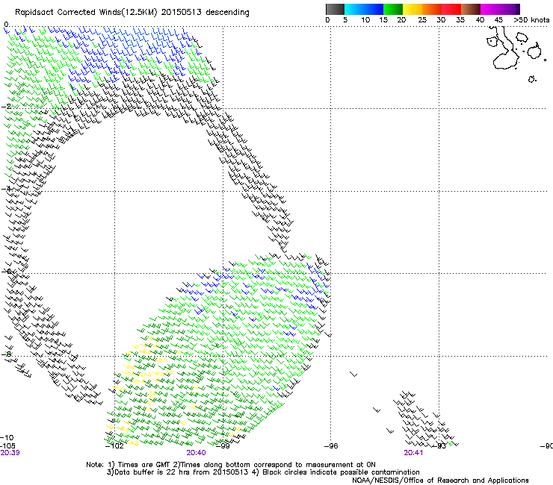Click the green 15-20 knots color segment
The width and height of the screenshot is (553, 485).
tap(393, 9)
